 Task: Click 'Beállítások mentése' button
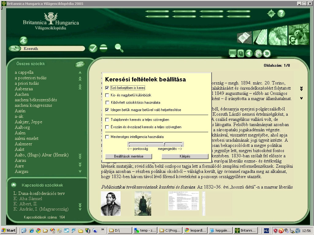tap(128, 156)
